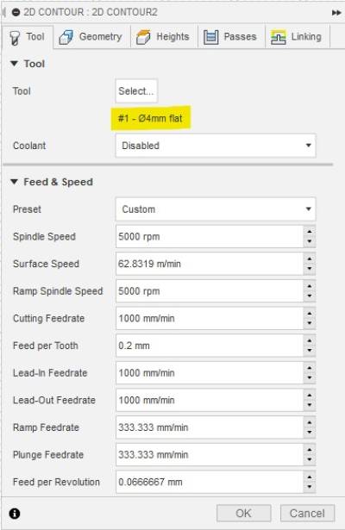Screen dimensions: 345x530
Task: Click the minus icon beside 2D CONTOUR title
Action: point(16,13)
